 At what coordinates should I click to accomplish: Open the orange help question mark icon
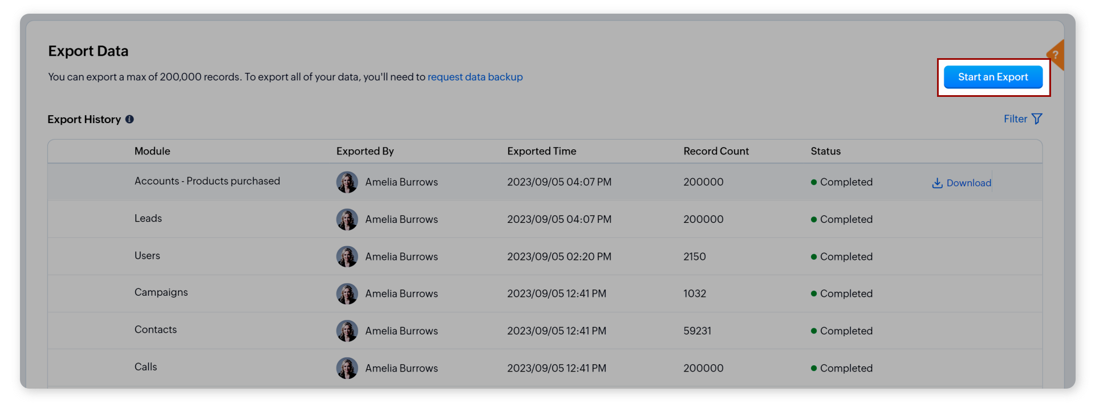click(x=1056, y=55)
